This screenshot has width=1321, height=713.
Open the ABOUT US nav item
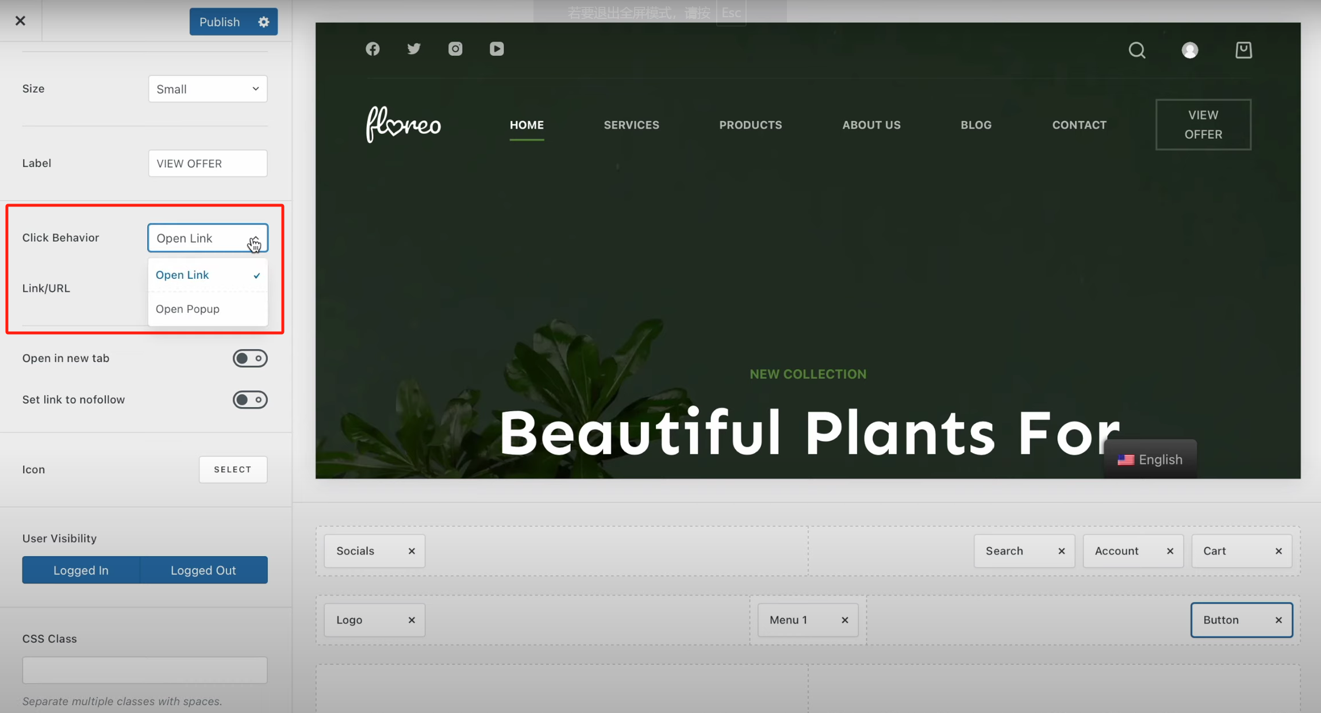tap(871, 125)
